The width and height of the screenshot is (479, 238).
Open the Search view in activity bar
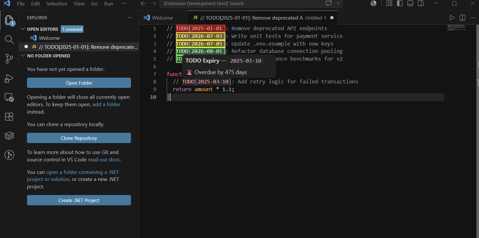pyautogui.click(x=9, y=40)
